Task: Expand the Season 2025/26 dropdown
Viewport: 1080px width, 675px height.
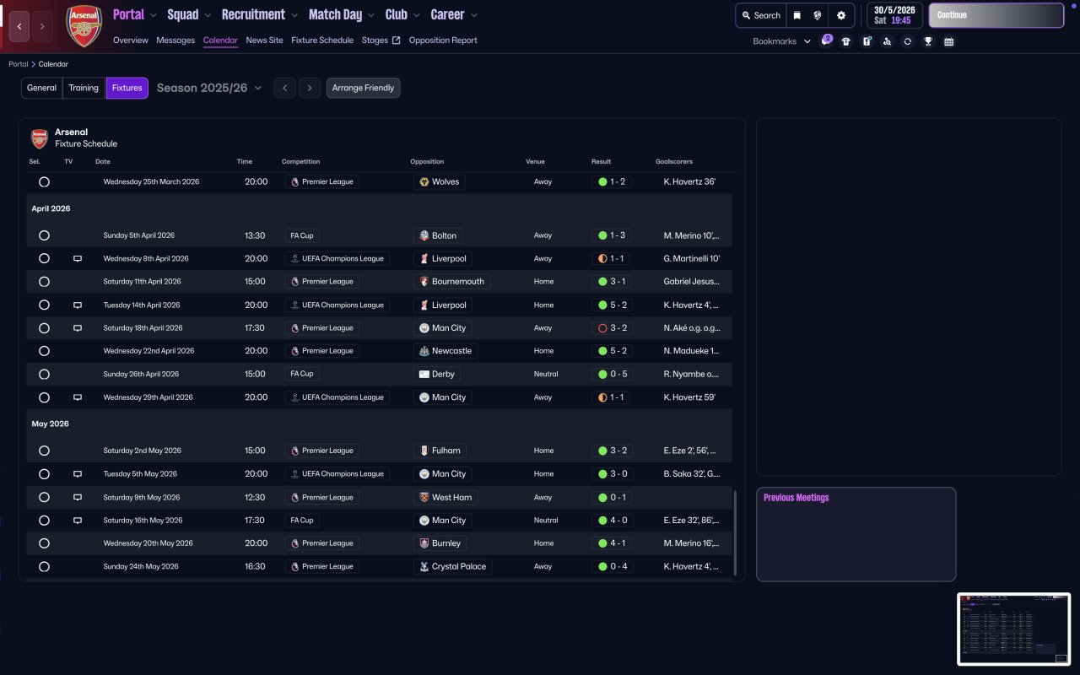Action: pos(209,88)
